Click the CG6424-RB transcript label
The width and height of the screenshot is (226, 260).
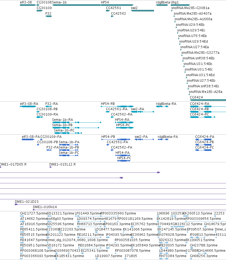coord(199,109)
